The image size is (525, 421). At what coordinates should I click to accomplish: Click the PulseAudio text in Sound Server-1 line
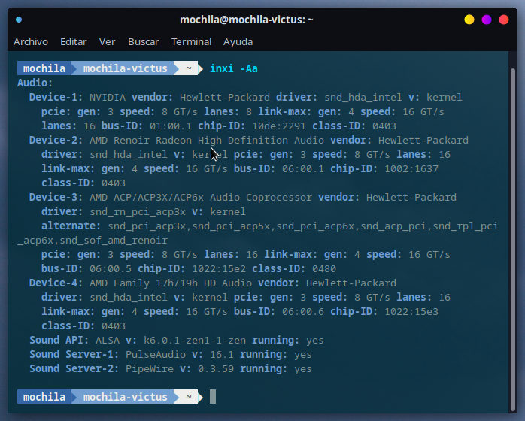tap(156, 354)
